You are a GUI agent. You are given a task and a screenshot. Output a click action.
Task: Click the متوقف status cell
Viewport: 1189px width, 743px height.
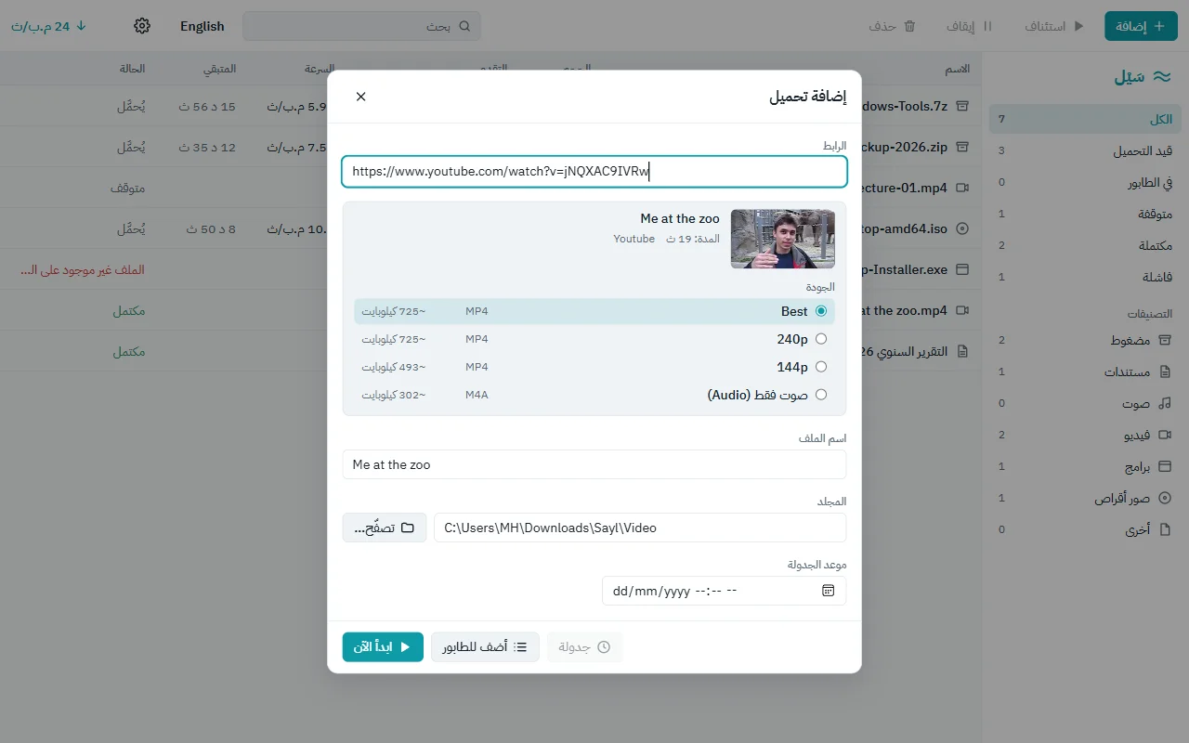[127, 188]
